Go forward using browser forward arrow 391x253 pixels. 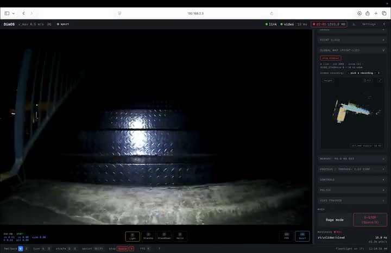tap(31, 14)
